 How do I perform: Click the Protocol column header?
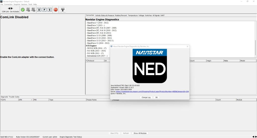96,61
